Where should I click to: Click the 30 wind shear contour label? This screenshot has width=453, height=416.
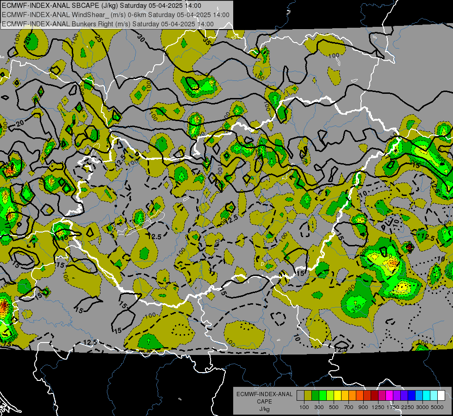pos(141,38)
